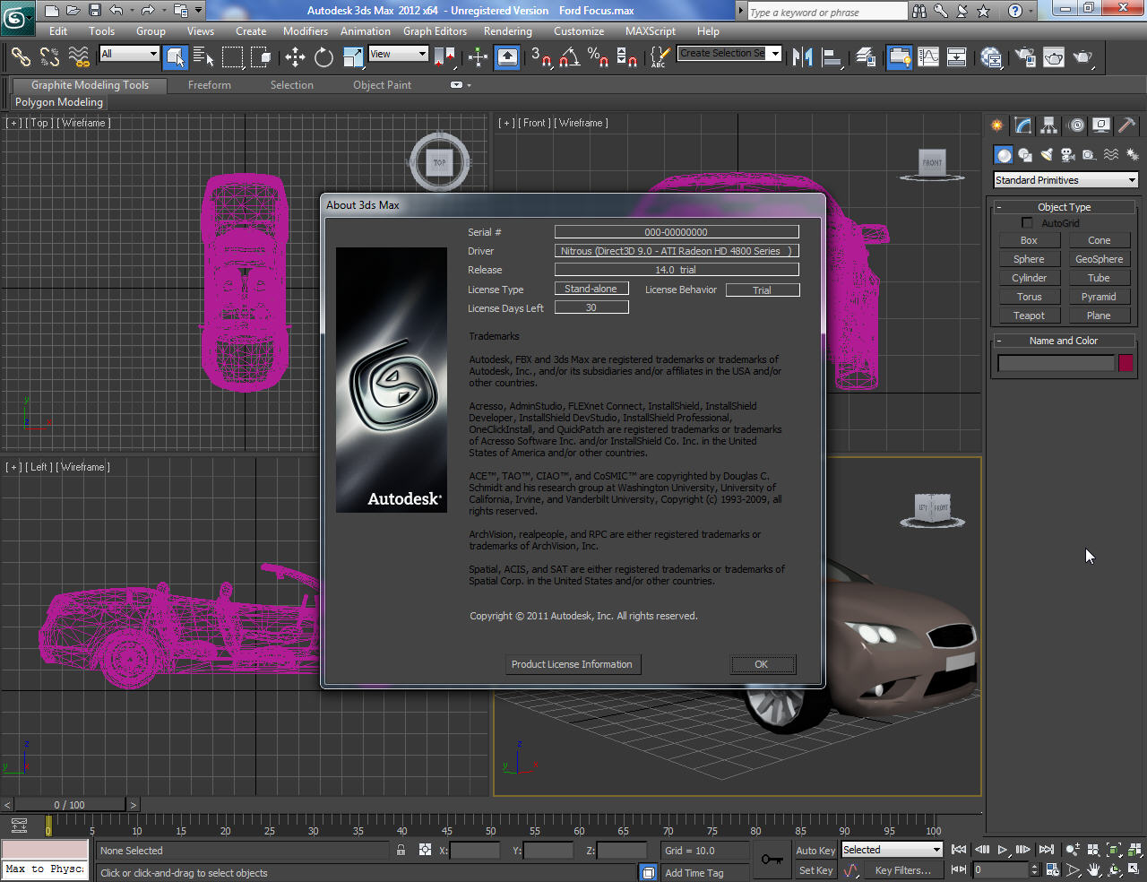Image resolution: width=1147 pixels, height=882 pixels.
Task: Open the Display panel tab
Action: [1101, 125]
